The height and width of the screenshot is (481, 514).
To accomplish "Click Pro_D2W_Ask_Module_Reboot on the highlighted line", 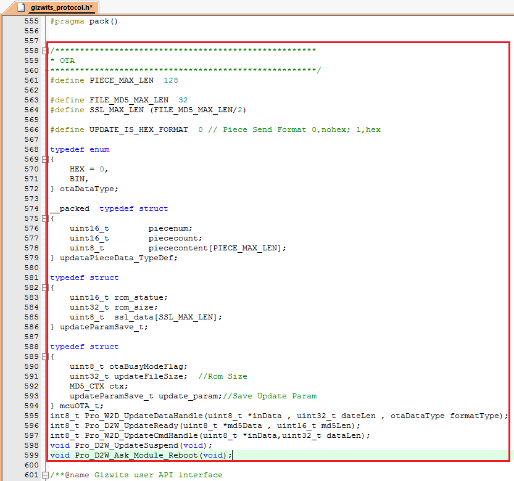I will pos(138,455).
